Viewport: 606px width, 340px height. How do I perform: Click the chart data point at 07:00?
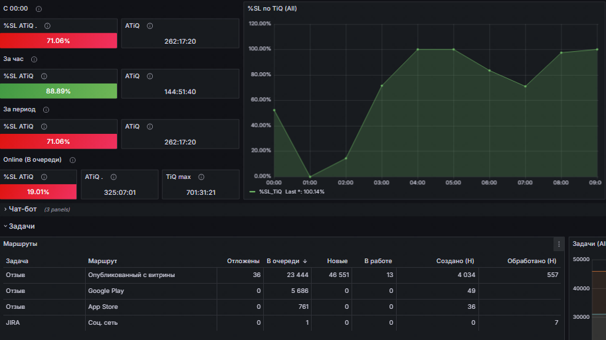coord(525,86)
